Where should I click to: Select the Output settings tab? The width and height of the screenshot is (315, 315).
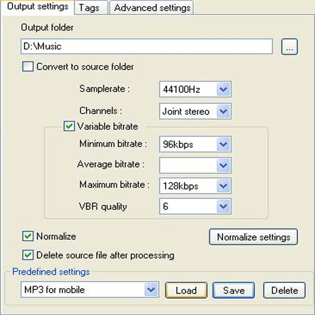tap(38, 7)
